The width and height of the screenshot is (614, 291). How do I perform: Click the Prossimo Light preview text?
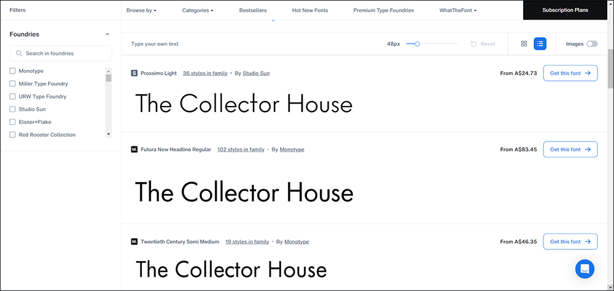pyautogui.click(x=244, y=104)
